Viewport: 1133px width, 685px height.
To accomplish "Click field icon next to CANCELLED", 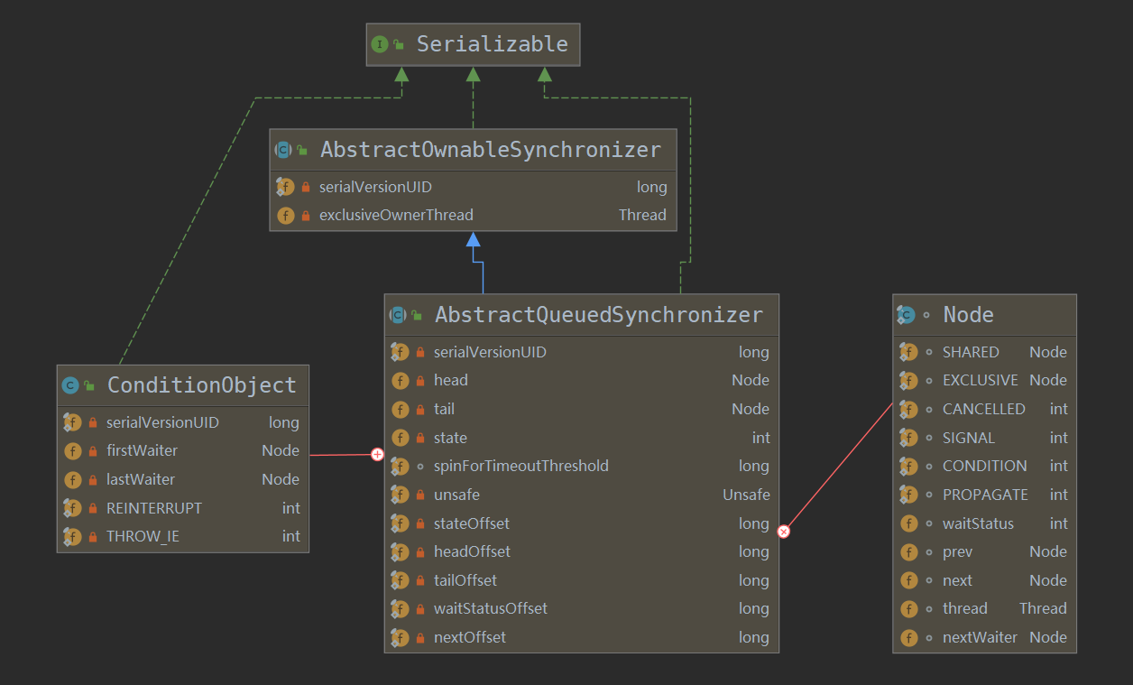I will coord(908,409).
